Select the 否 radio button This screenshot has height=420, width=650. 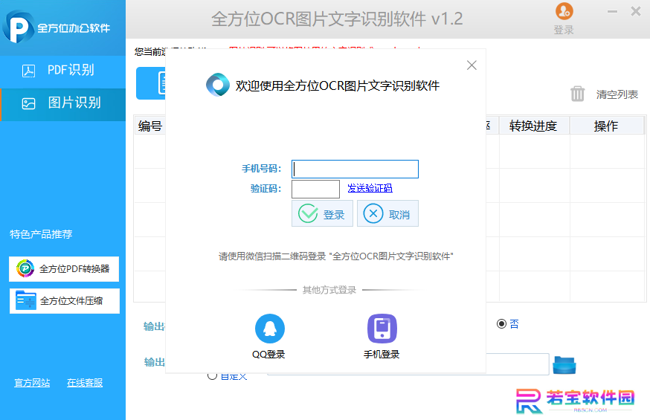tap(501, 323)
